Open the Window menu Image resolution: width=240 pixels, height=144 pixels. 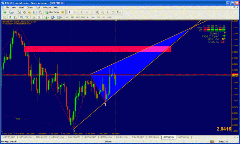click(x=47, y=8)
